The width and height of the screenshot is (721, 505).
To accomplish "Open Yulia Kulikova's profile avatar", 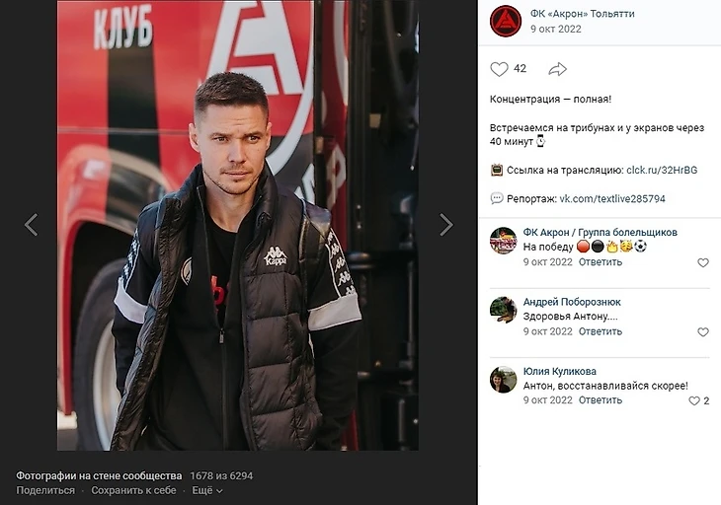I will [x=503, y=379].
